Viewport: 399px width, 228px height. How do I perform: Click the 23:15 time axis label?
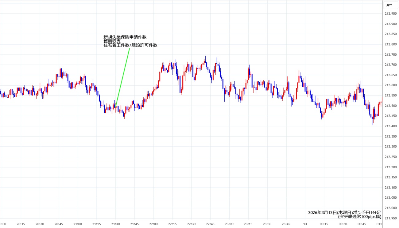pos(248,224)
